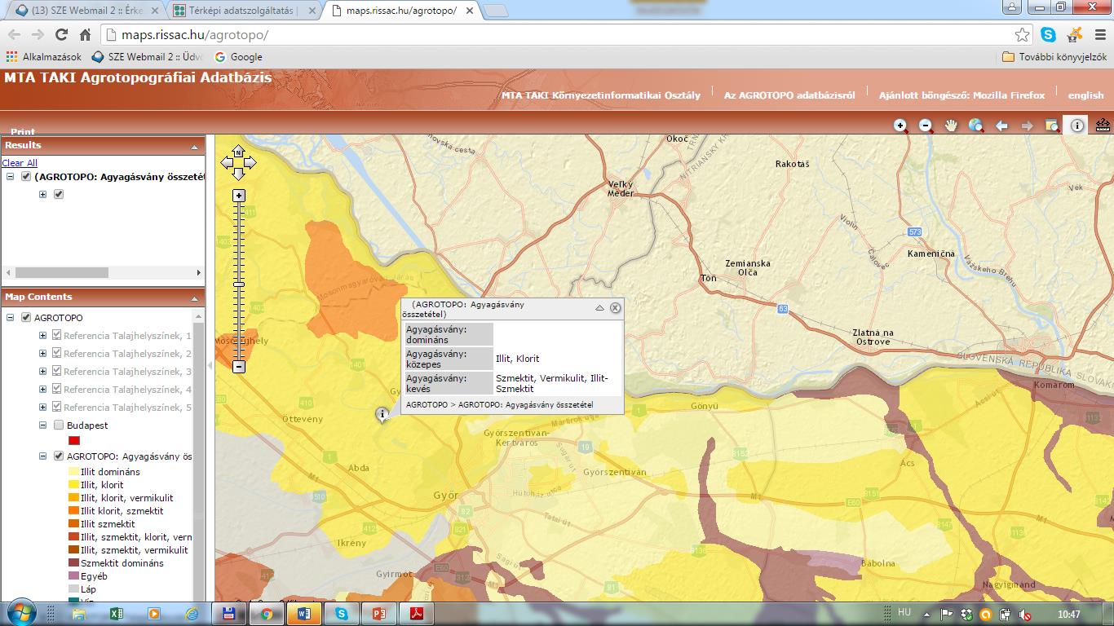Viewport: 1114px width, 626px height.
Task: Open Excel from the taskbar
Action: [116, 614]
